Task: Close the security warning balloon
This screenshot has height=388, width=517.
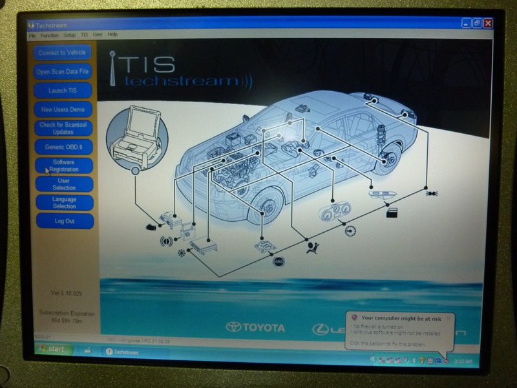Action: coord(448,318)
